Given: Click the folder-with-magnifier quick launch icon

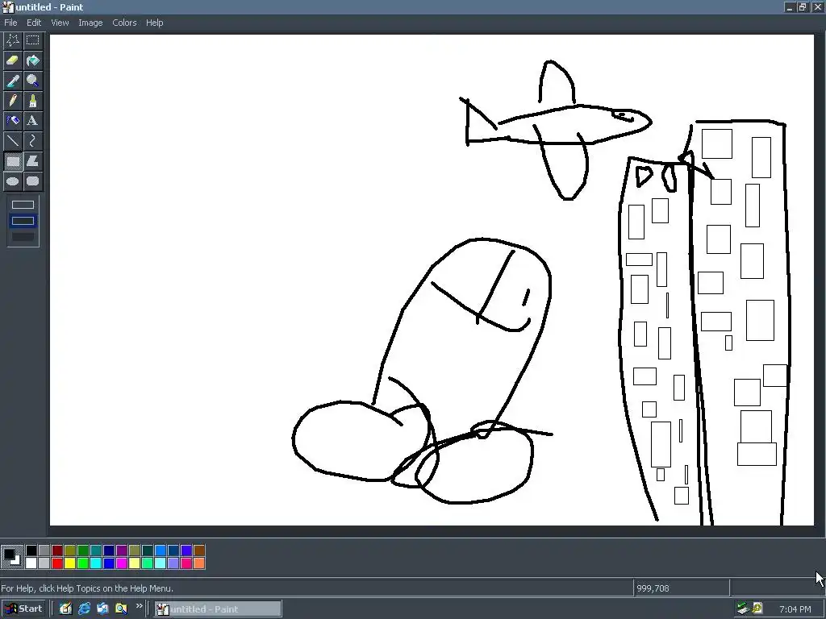Looking at the screenshot, I should point(121,609).
